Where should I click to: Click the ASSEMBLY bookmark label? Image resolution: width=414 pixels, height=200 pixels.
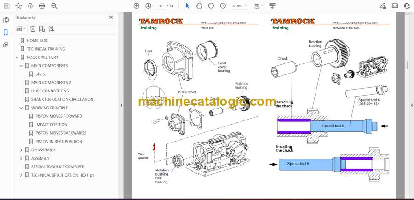point(40,158)
